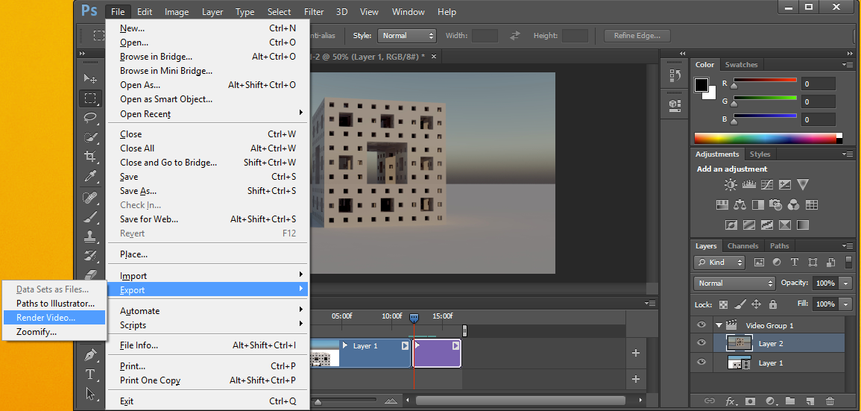Click the foreground color swatch
Viewport: 861px width, 411px height.
pos(701,85)
